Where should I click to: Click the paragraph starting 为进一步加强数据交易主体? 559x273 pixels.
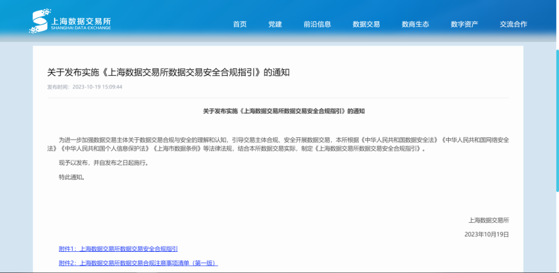[x=278, y=144]
